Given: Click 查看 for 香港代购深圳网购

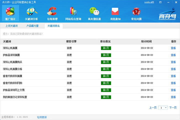Looking at the screenshot, I should point(173,83).
